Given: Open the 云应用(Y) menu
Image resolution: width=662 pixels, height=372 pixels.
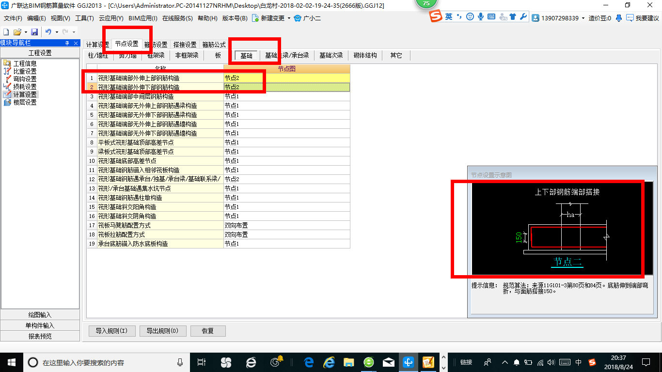Looking at the screenshot, I should pyautogui.click(x=111, y=18).
